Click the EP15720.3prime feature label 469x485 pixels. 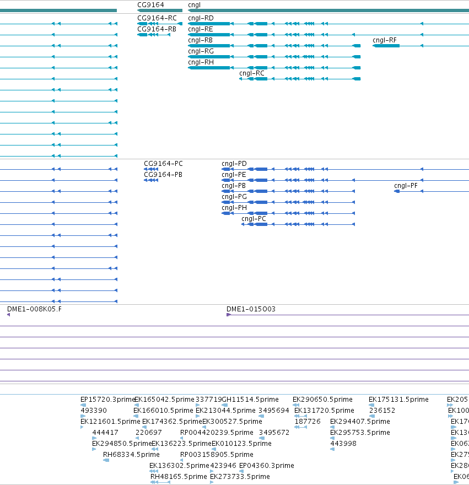(x=107, y=400)
